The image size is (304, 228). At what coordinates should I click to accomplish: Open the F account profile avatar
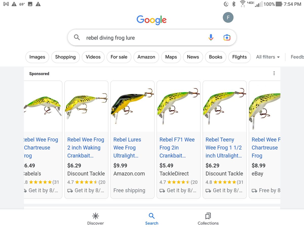pos(228,17)
